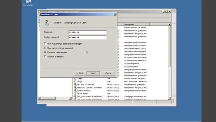The height and width of the screenshot is (122, 216).
Task: Select the Guest user icon
Action: pyautogui.click(x=75, y=78)
